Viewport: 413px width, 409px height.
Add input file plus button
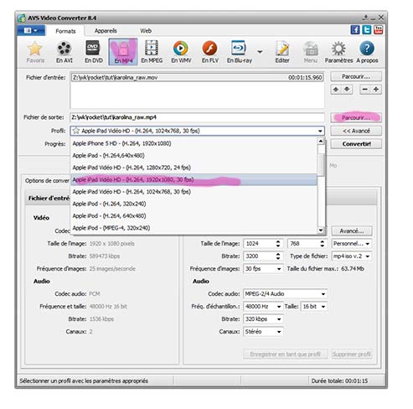click(376, 90)
